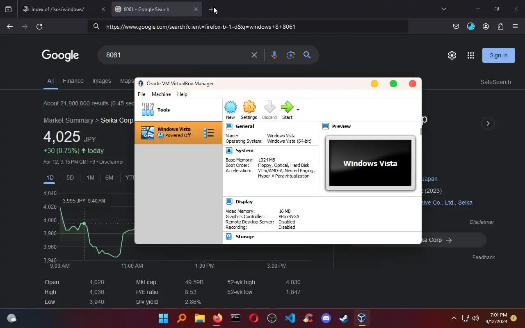Open the Windows Vista machine list menu icon
The height and width of the screenshot is (328, 525).
pyautogui.click(x=209, y=132)
